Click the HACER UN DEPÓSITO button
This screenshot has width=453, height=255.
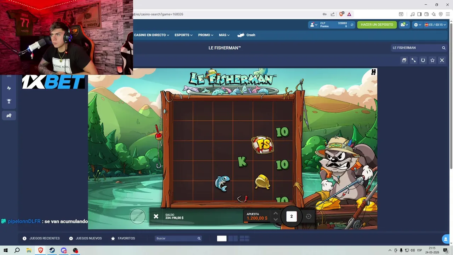[x=377, y=25]
